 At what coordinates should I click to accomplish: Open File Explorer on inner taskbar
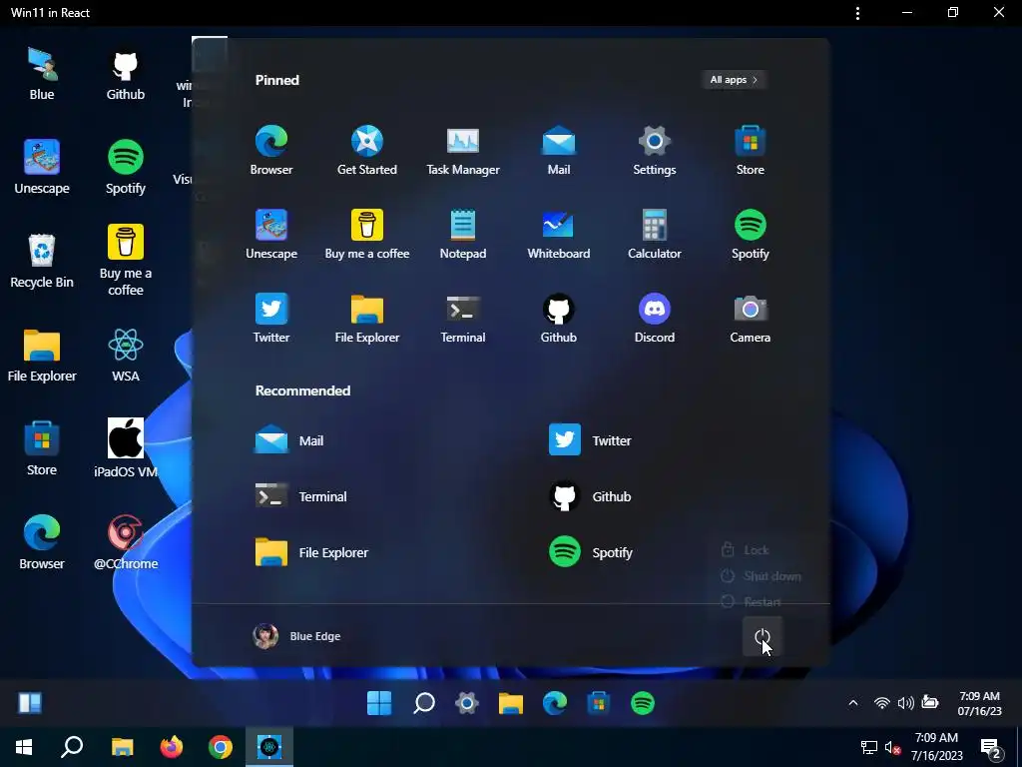click(511, 703)
